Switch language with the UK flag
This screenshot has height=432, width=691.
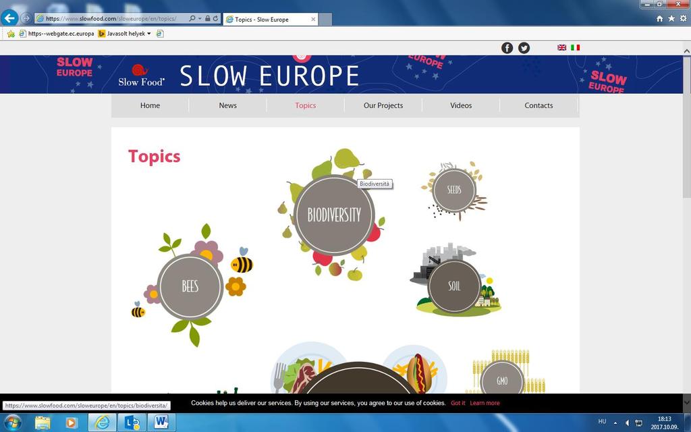562,48
